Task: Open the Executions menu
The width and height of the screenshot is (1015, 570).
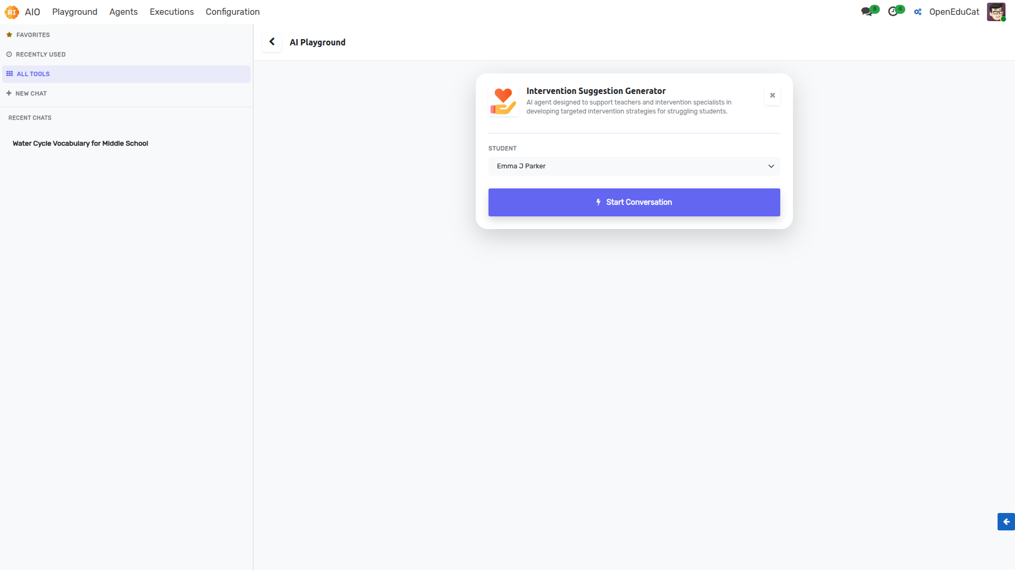Action: pyautogui.click(x=171, y=12)
